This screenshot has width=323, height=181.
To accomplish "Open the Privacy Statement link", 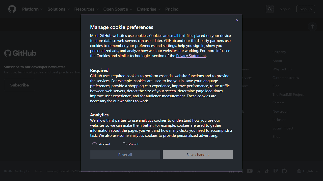I will point(191,56).
